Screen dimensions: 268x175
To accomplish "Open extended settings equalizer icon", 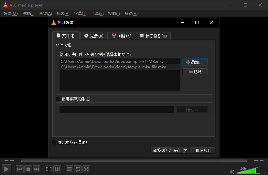I will [57, 169].
